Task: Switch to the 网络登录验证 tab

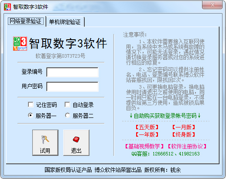Action: tap(26, 21)
